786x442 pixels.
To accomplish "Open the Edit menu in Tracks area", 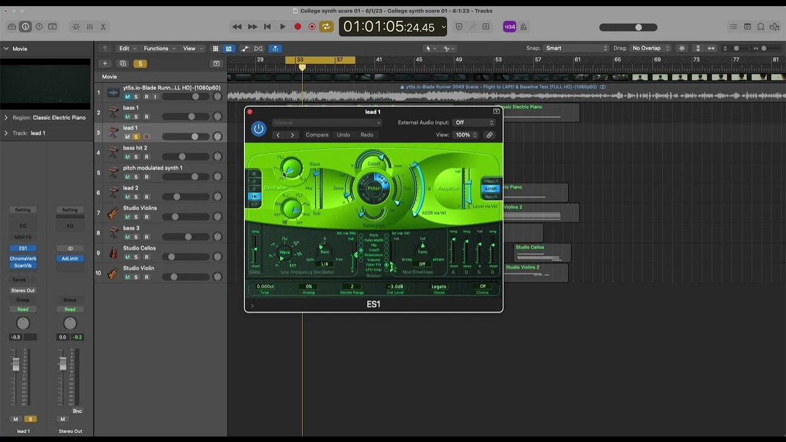I will (x=127, y=48).
